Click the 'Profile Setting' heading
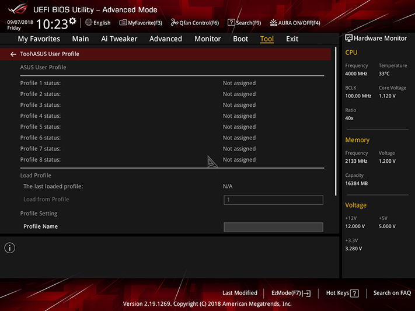This screenshot has width=415, height=311. click(x=39, y=214)
